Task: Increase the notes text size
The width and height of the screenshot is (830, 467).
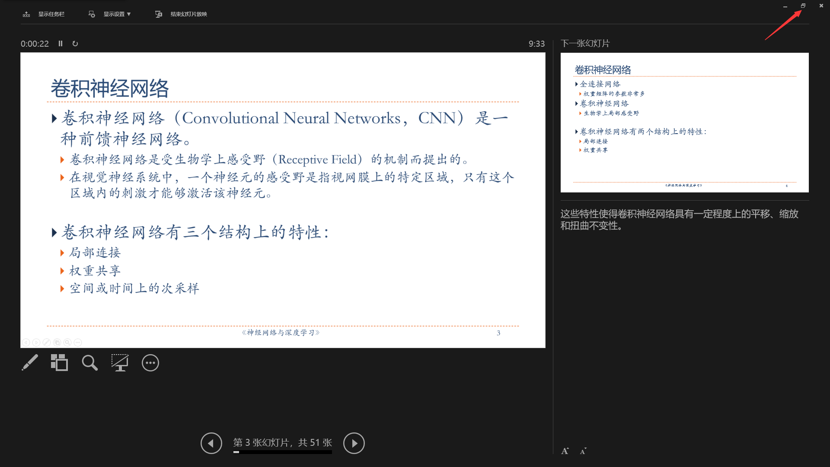Action: point(565,451)
